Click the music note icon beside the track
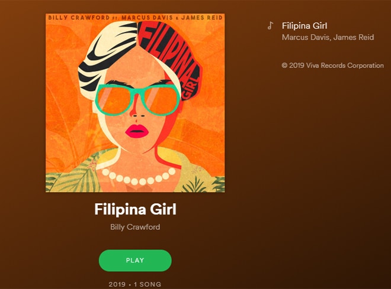Image resolution: width=391 pixels, height=289 pixels. 270,25
